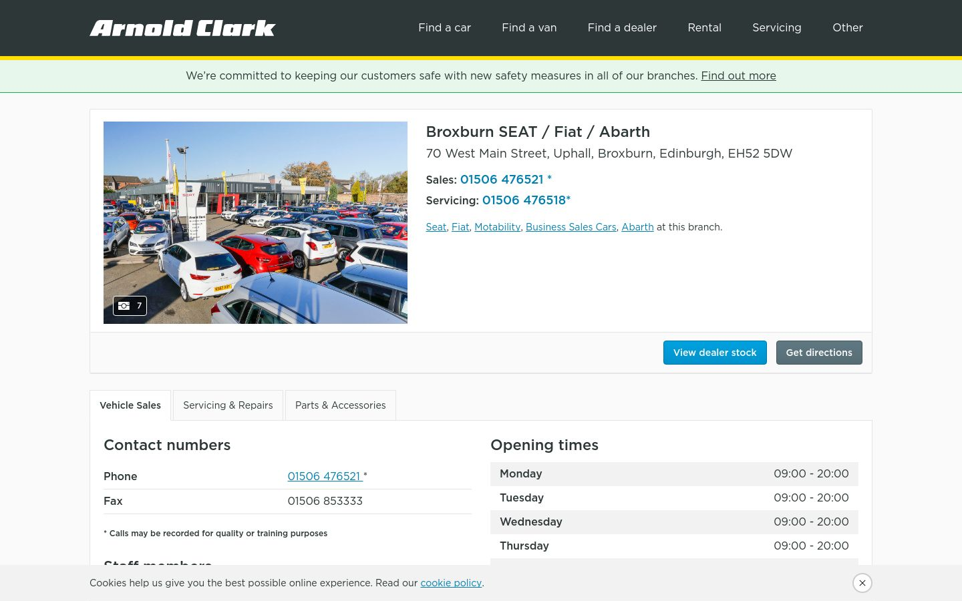Open the Find a van menu
The height and width of the screenshot is (601, 962).
[529, 27]
